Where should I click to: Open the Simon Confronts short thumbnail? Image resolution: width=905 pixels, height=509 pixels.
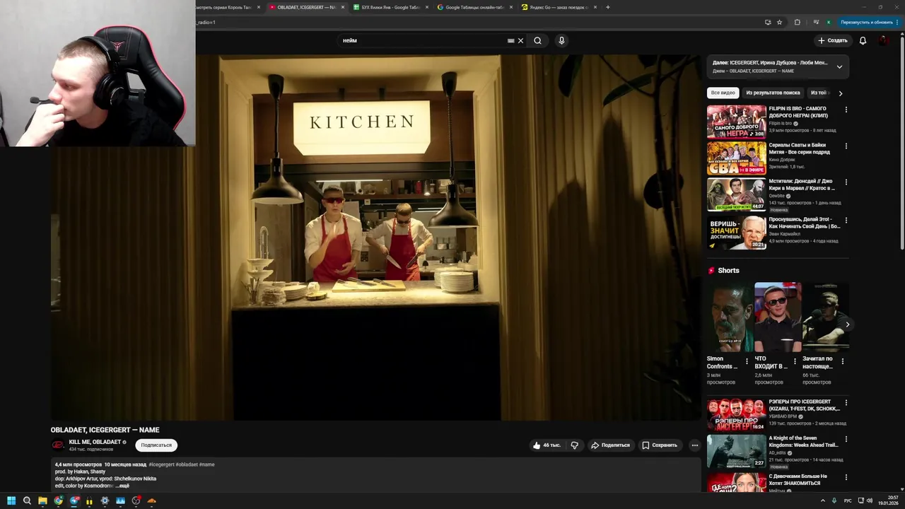pos(729,317)
